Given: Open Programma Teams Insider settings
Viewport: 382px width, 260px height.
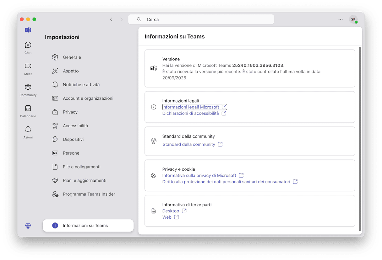Looking at the screenshot, I should coord(89,194).
